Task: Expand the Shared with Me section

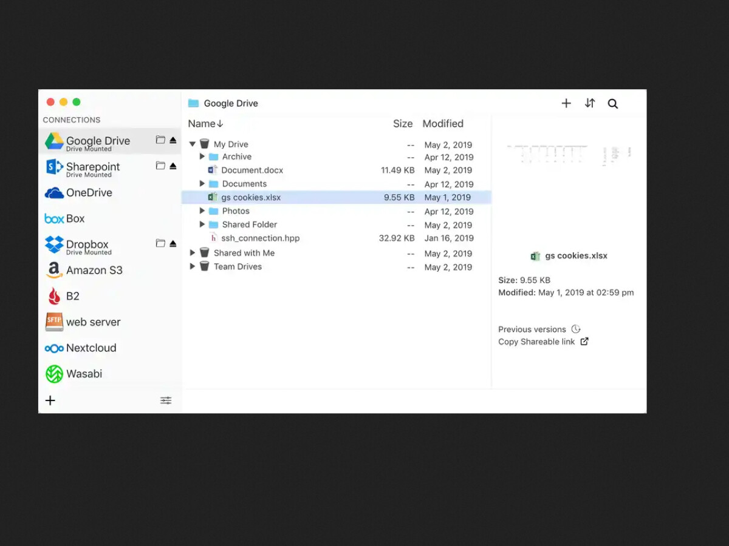Action: [192, 253]
